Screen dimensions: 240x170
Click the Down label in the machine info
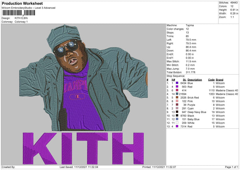[170, 51]
